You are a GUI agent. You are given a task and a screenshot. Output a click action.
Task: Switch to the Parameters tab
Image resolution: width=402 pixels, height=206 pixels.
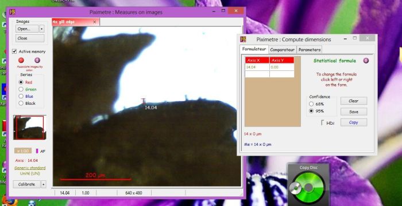coord(309,50)
